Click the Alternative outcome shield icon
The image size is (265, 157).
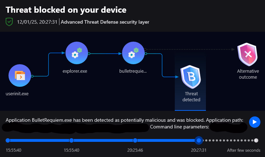tap(248, 55)
